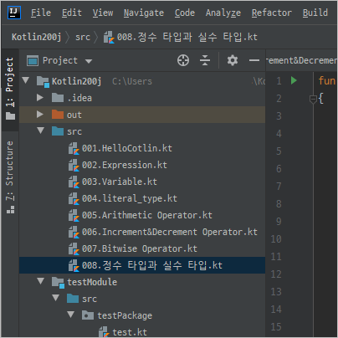Open the Analyze menu

(x=223, y=13)
